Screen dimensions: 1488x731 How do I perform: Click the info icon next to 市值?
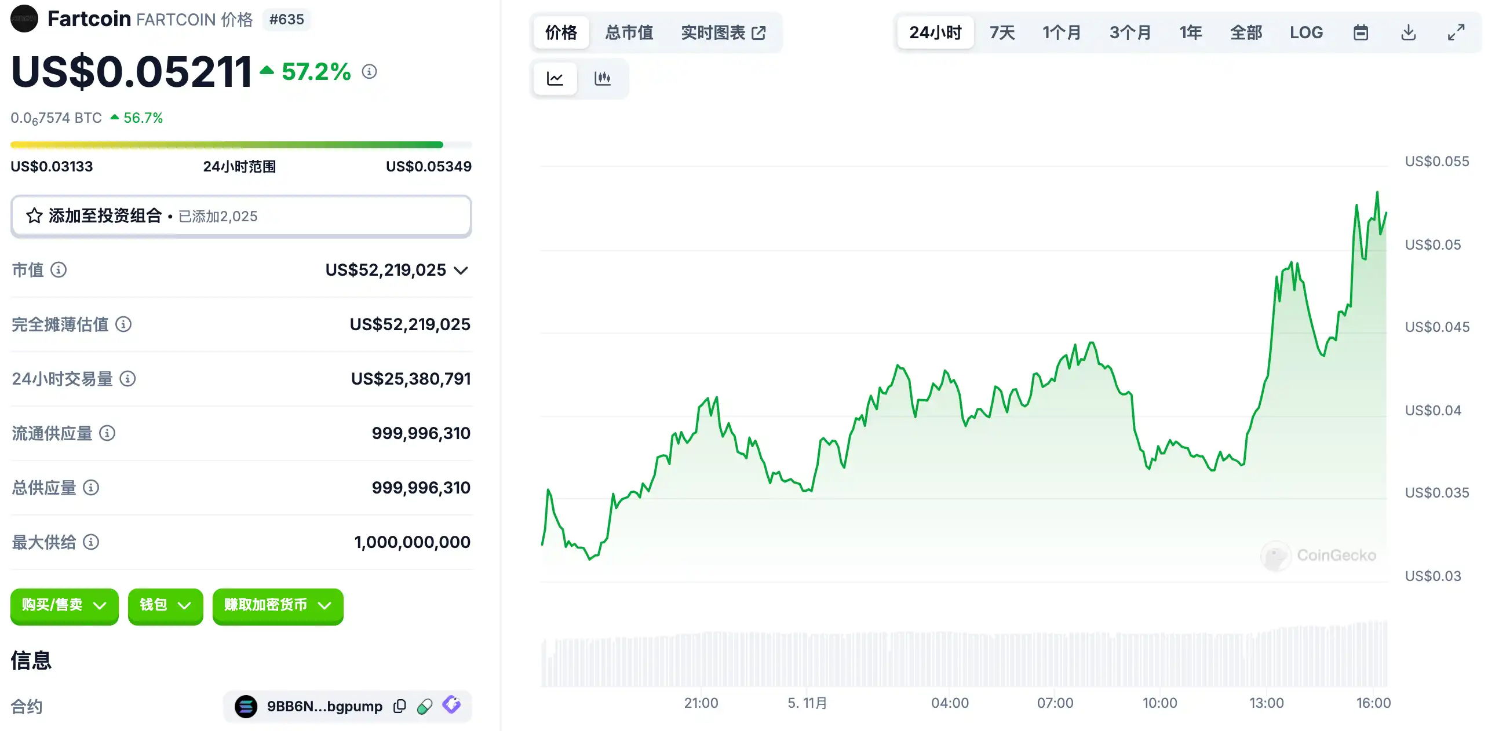(59, 270)
